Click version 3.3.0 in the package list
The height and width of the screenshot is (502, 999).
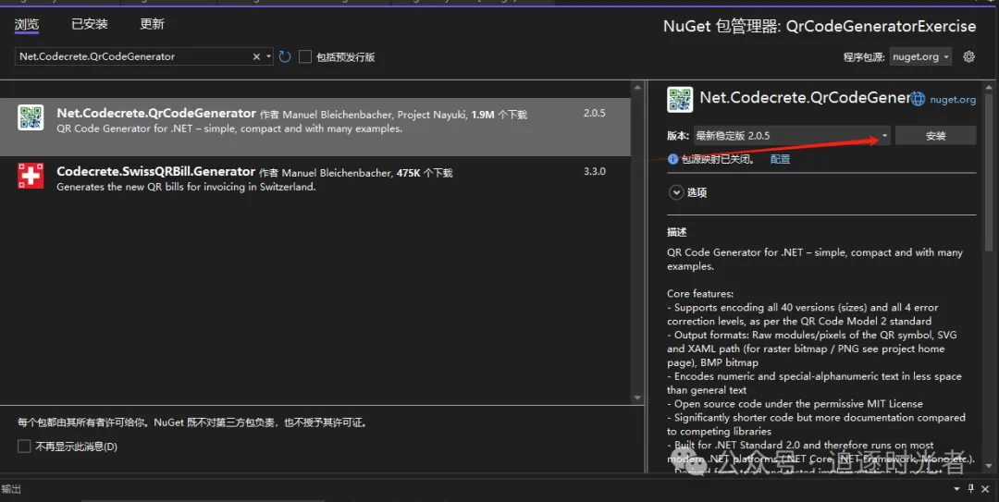(595, 171)
